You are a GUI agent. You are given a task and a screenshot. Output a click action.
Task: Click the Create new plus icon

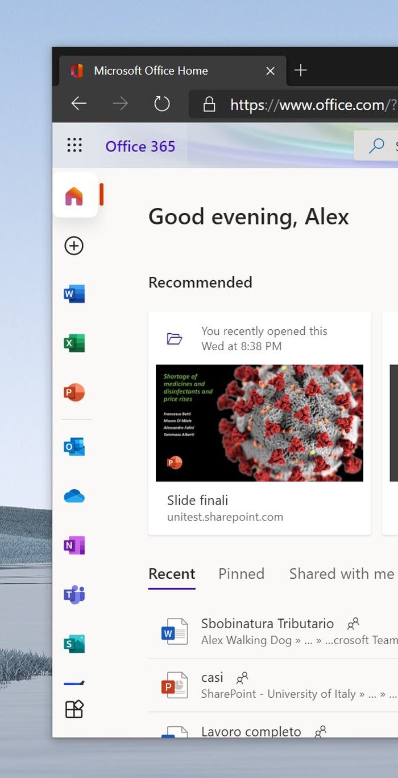(74, 246)
